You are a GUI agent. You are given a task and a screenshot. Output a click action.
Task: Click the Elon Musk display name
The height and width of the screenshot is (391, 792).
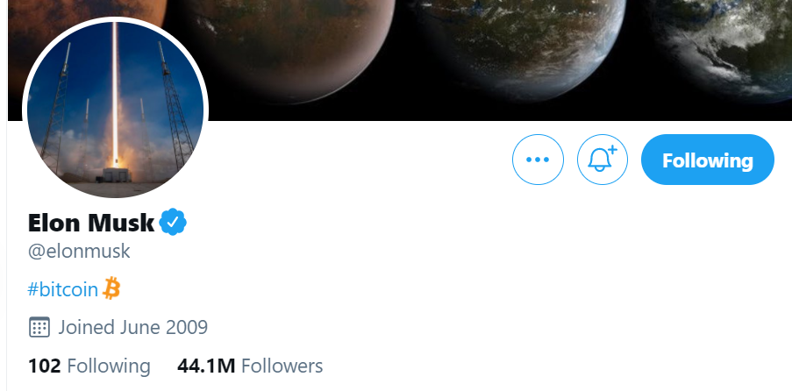[90, 224]
